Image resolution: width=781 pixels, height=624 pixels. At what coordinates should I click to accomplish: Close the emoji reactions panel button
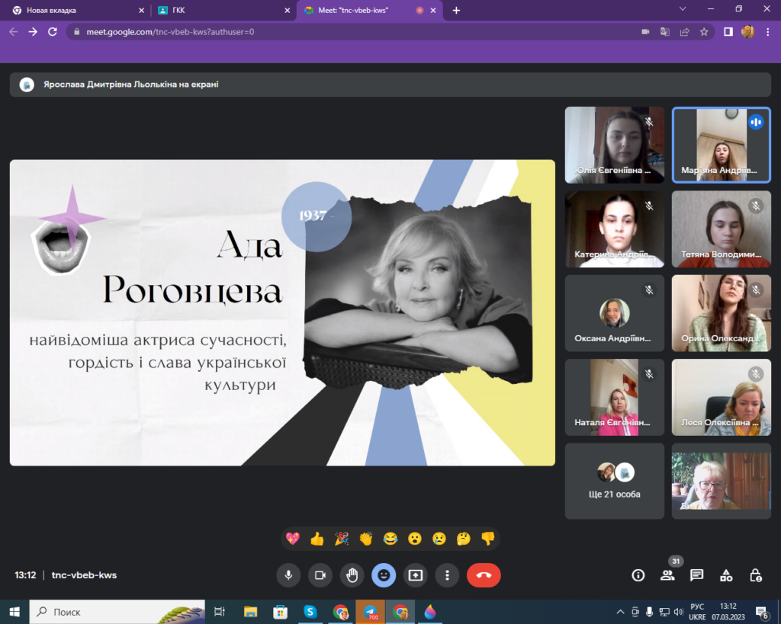[384, 575]
